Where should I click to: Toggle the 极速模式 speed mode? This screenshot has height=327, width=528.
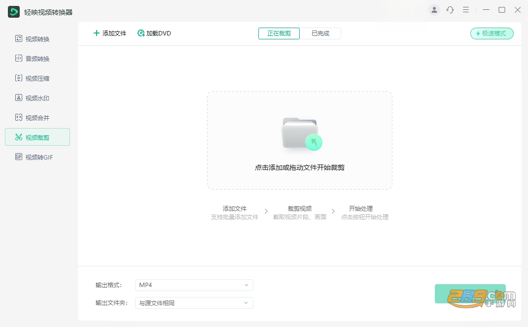tap(492, 33)
